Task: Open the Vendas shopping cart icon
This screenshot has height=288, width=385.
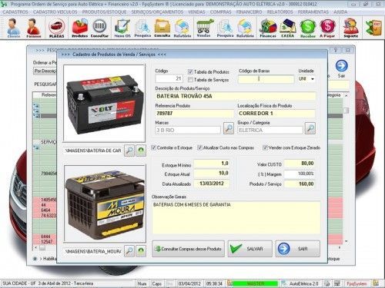Action: 204,28
